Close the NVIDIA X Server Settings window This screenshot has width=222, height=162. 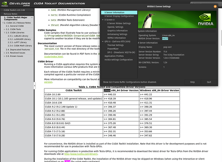point(215,6)
